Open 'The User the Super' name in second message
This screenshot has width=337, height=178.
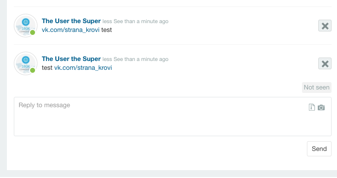click(71, 59)
